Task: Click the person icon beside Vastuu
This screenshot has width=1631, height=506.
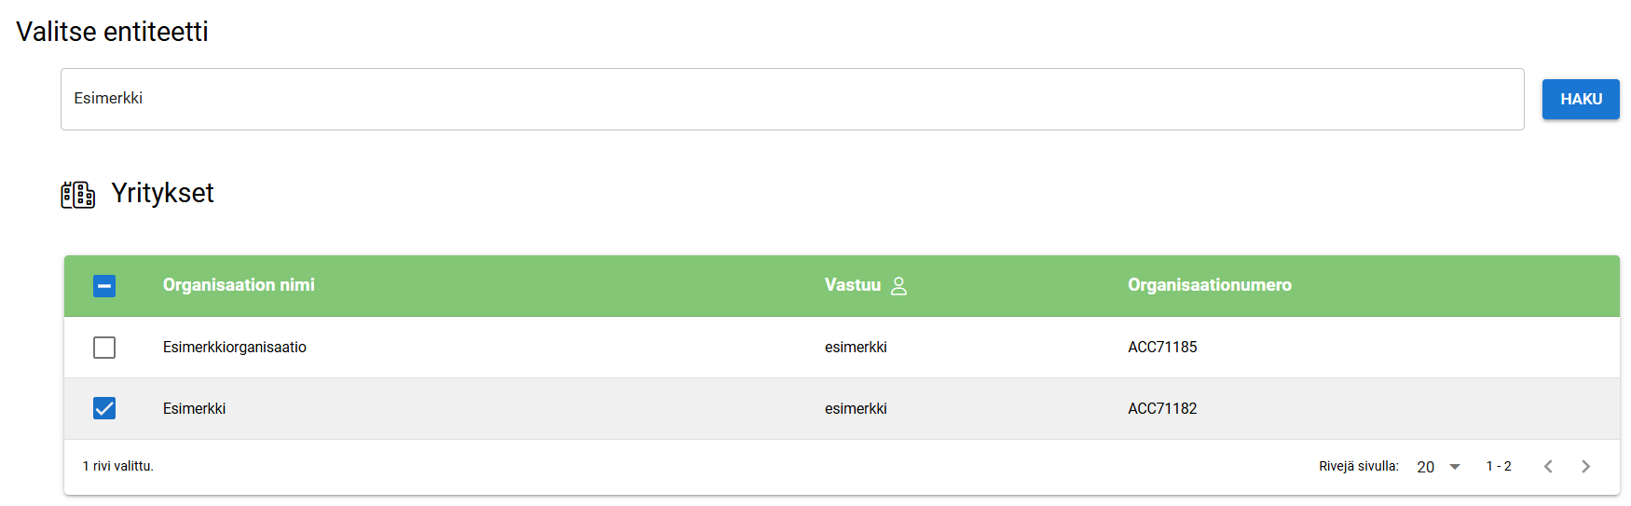Action: coord(898,286)
